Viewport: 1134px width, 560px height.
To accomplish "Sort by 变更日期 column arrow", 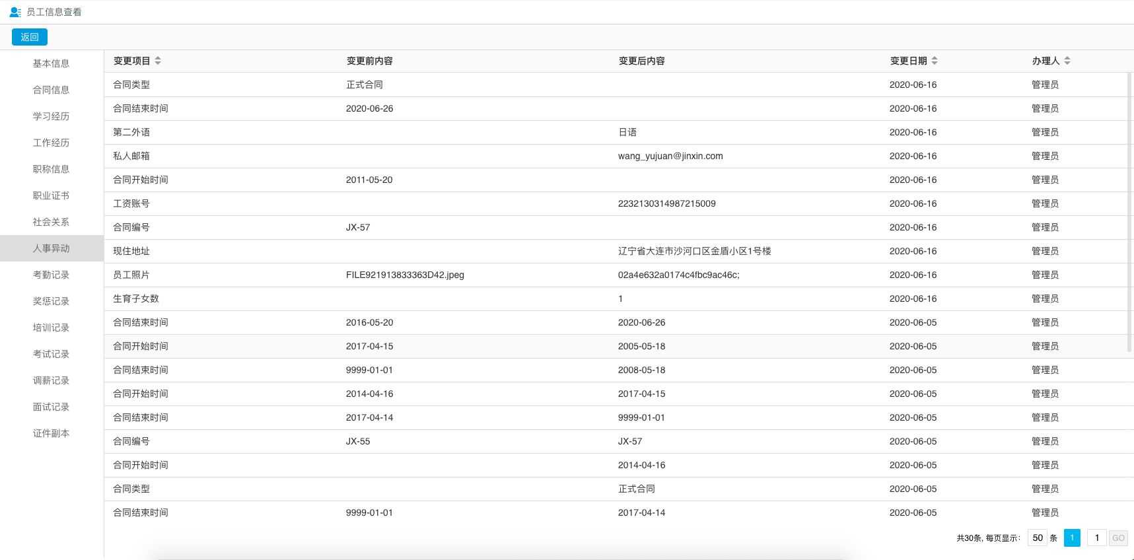I will pos(934,61).
